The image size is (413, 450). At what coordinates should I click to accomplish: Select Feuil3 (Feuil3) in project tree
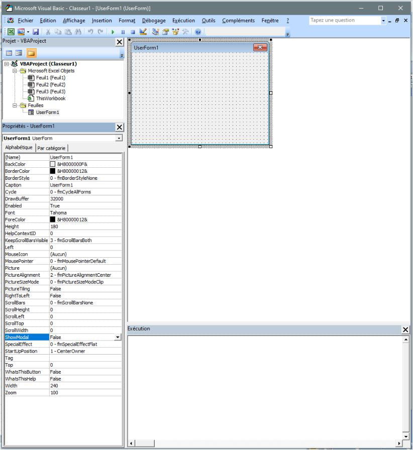pyautogui.click(x=51, y=91)
